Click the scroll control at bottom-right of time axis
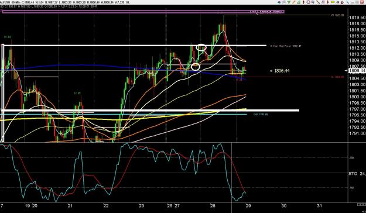366x213 pixels. point(361,205)
